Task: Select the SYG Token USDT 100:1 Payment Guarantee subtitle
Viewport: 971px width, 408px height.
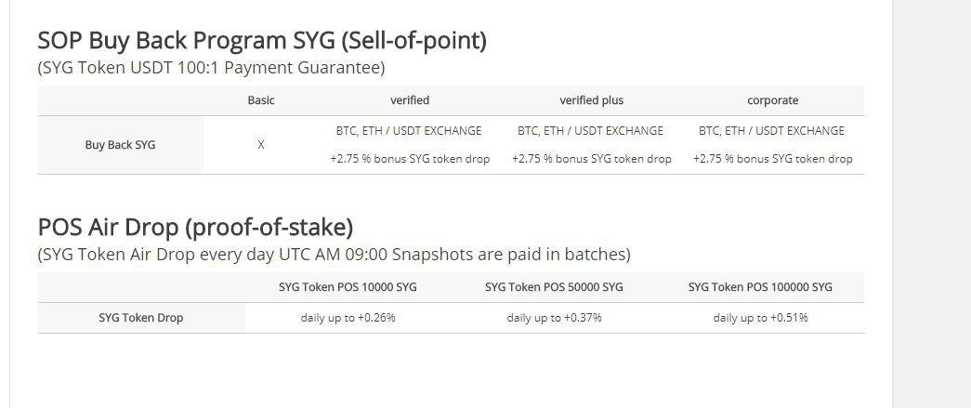Action: [211, 68]
